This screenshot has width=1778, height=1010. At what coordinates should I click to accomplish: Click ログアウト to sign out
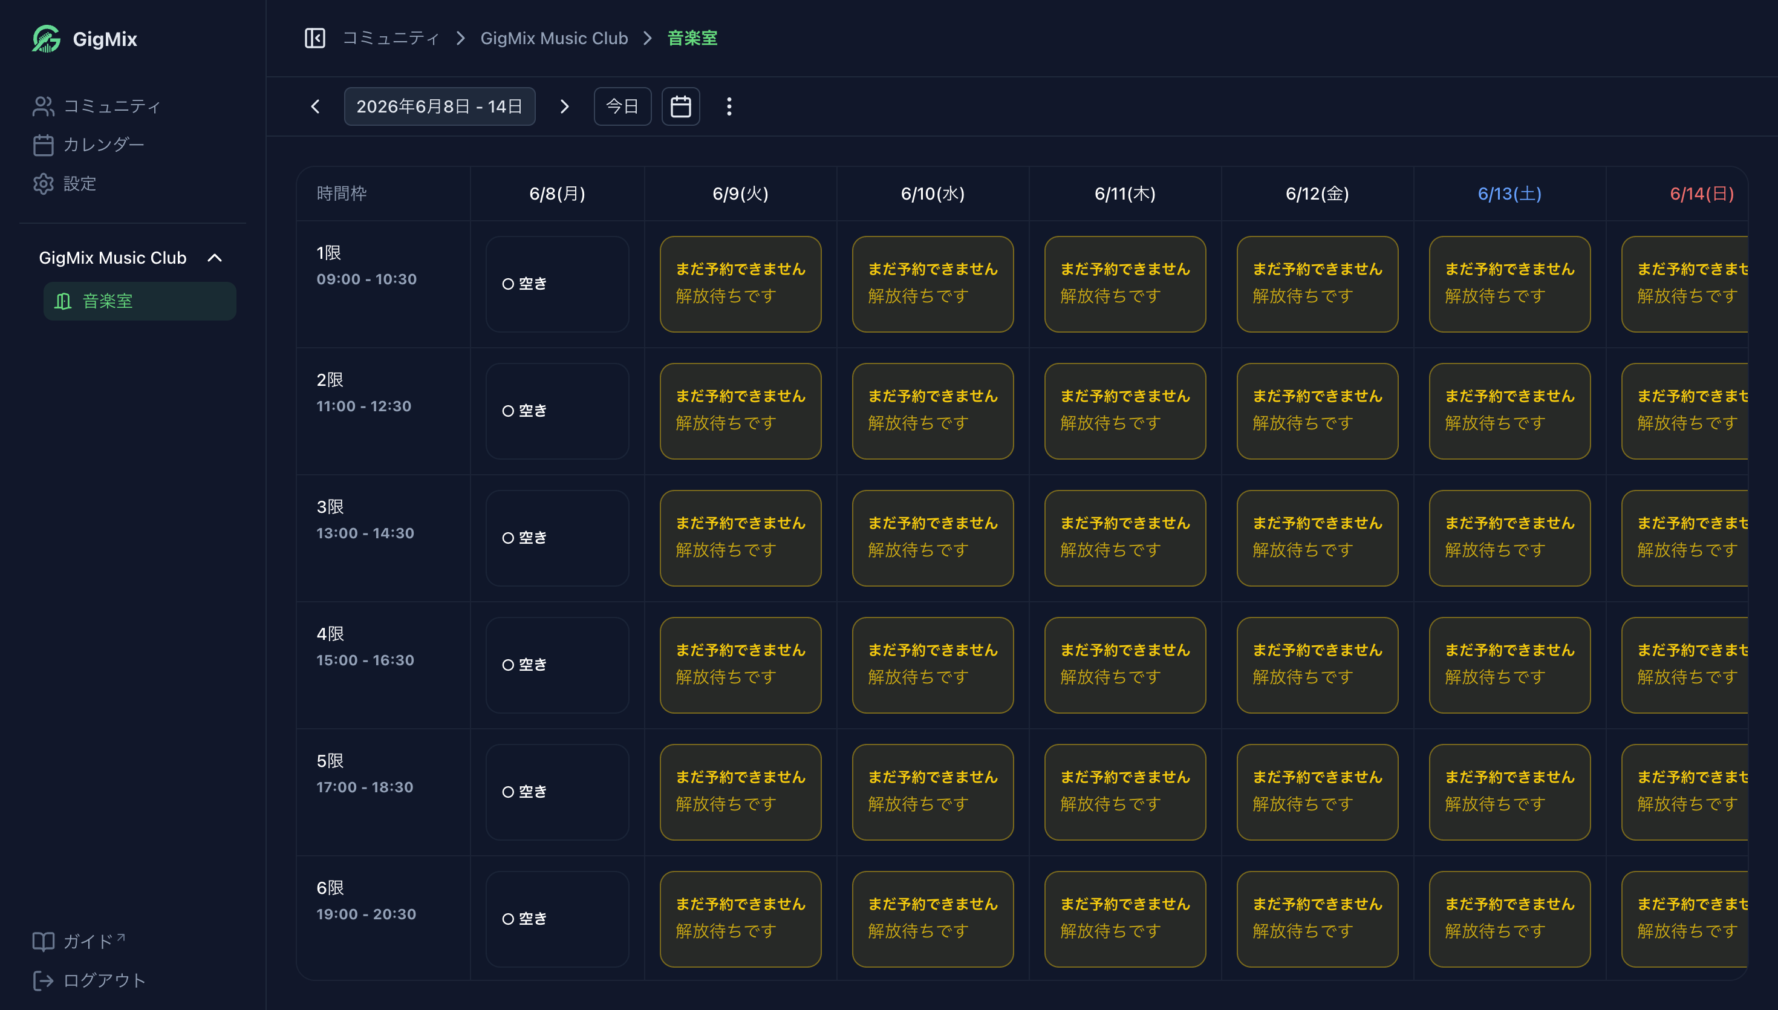pos(89,980)
